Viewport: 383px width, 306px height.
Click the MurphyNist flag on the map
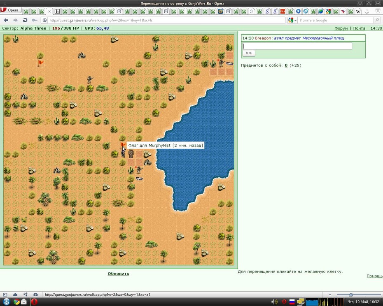(123, 145)
